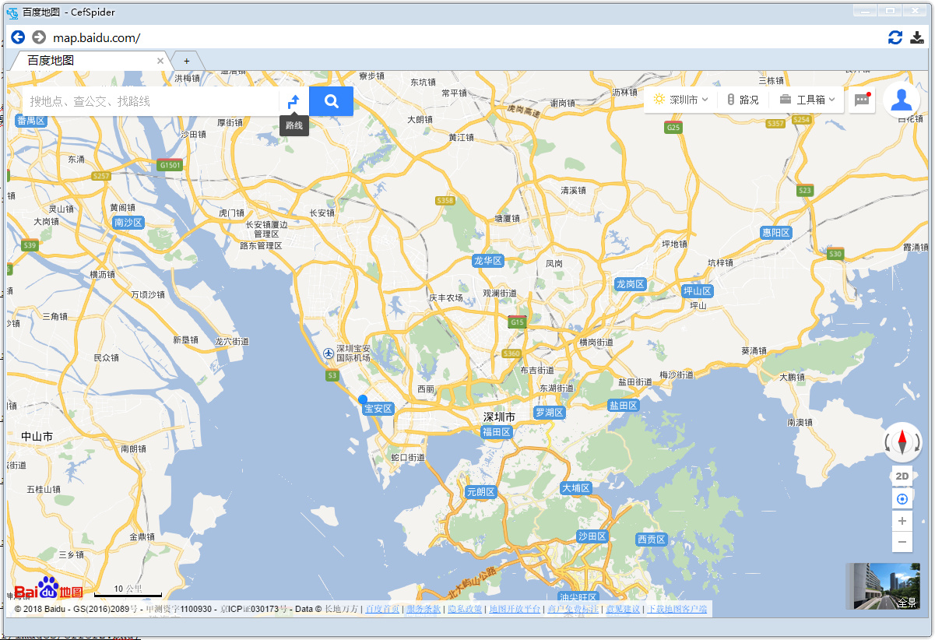The image size is (935, 640).
Task: Open the 意见建议 footer link
Action: point(623,609)
